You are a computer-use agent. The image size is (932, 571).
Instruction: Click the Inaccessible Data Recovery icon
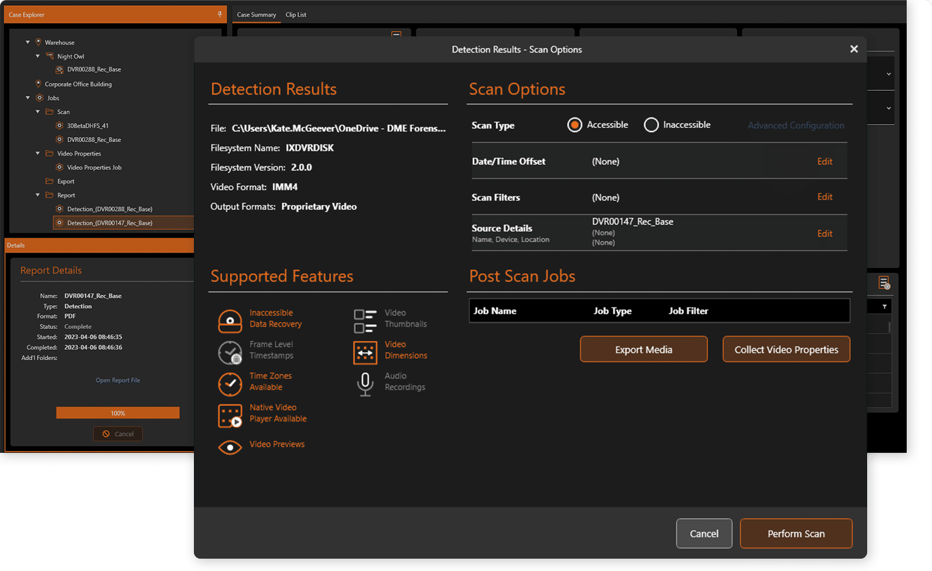[x=230, y=321]
